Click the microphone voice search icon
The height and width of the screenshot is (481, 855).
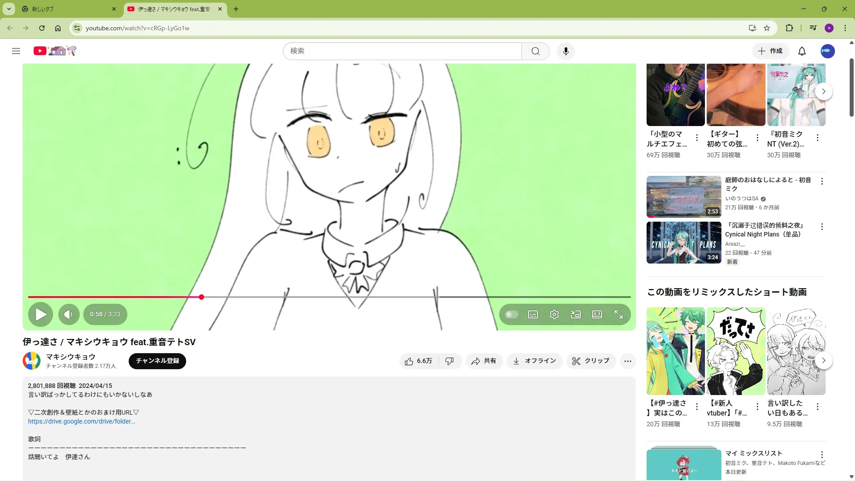[x=566, y=51]
